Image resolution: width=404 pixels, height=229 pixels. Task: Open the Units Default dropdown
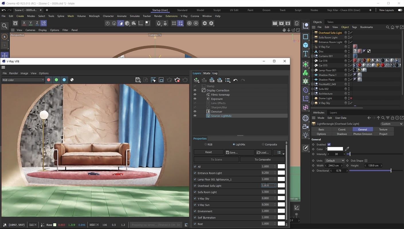coord(334,161)
